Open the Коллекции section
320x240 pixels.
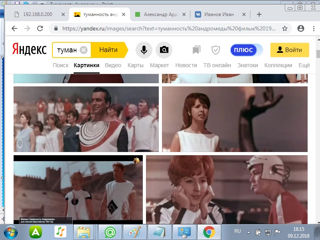point(278,65)
